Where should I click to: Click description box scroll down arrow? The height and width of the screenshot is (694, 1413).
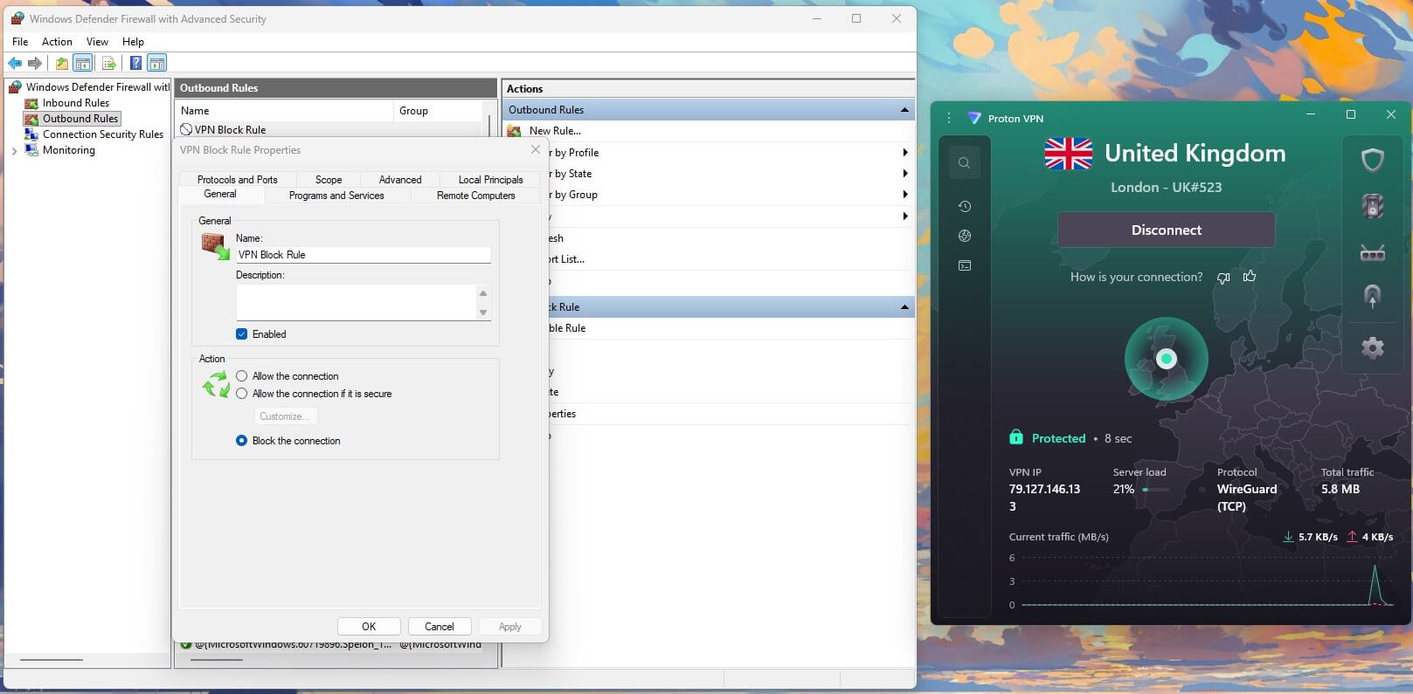483,313
